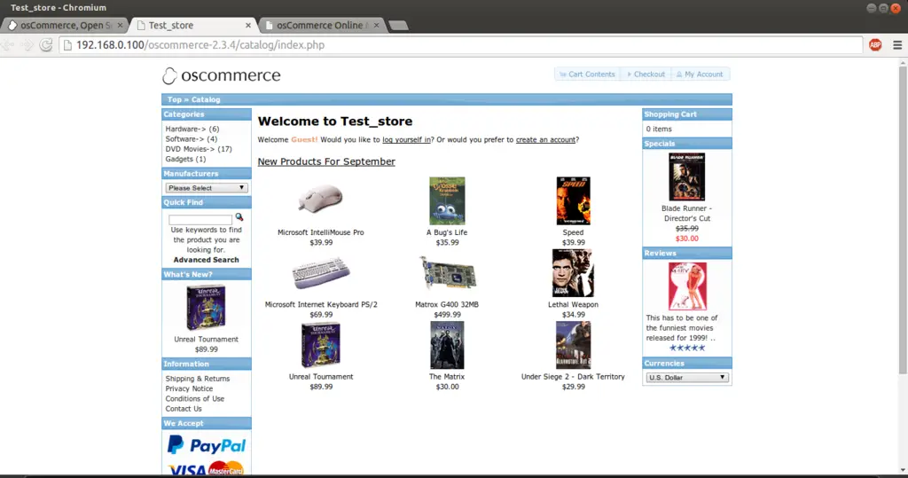This screenshot has height=478, width=908.
Task: Open the Chromium hamburger menu
Action: [x=897, y=44]
